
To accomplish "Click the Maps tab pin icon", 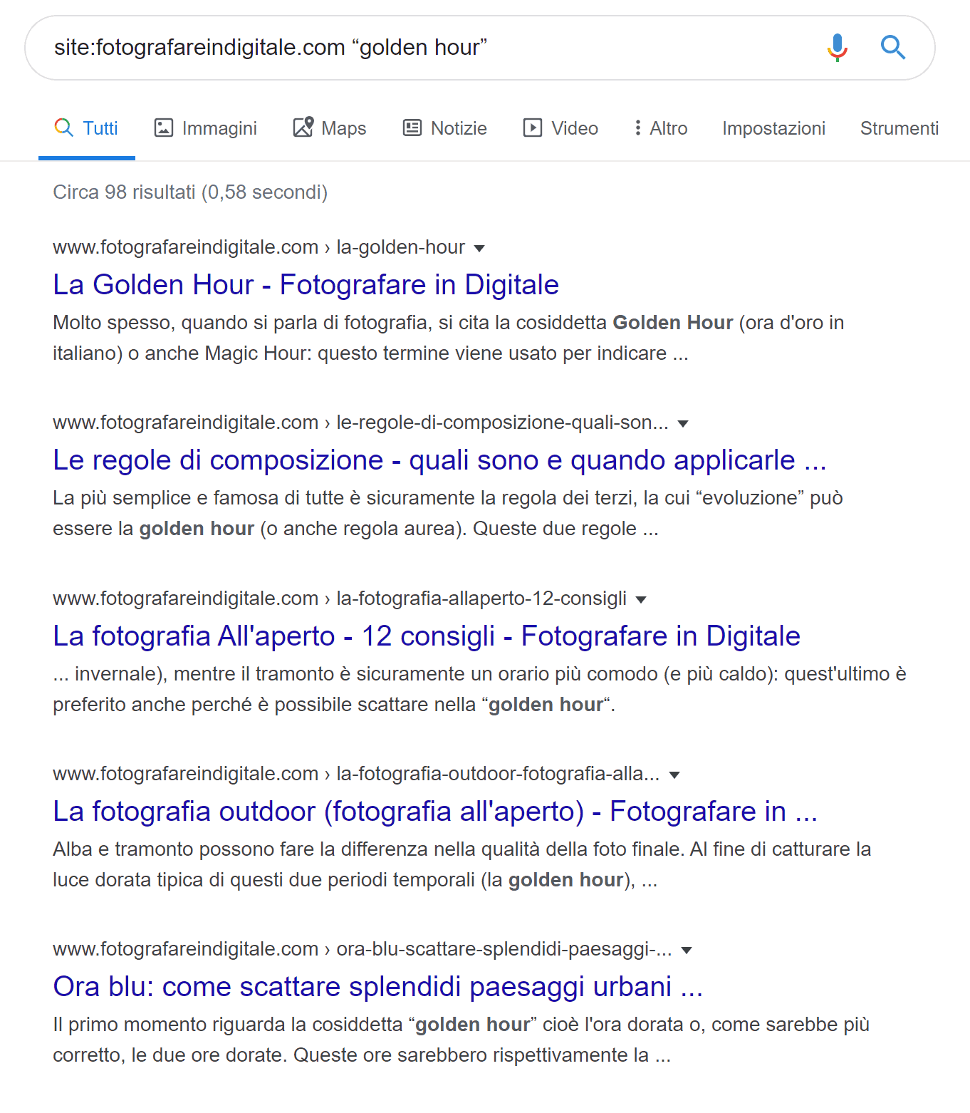I will coord(303,128).
